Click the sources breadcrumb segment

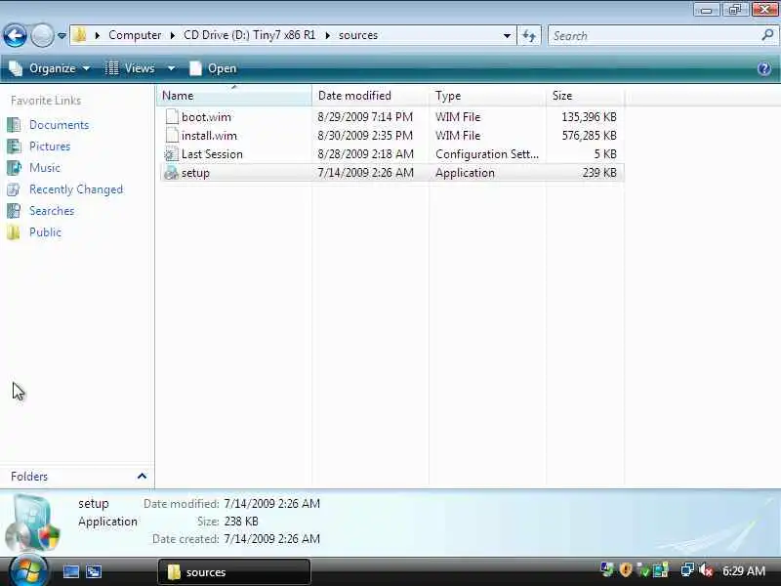[358, 35]
